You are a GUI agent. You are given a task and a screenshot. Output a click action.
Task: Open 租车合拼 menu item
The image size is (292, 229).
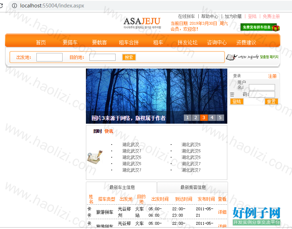pos(129,42)
